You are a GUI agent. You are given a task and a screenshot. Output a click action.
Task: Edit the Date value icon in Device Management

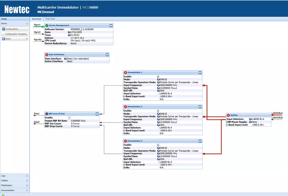(x=69, y=32)
